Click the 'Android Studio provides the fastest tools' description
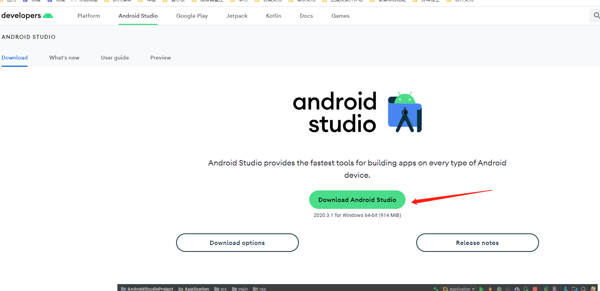 pos(357,169)
